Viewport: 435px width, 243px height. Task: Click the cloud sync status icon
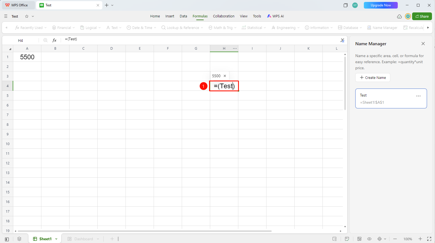pos(399,16)
